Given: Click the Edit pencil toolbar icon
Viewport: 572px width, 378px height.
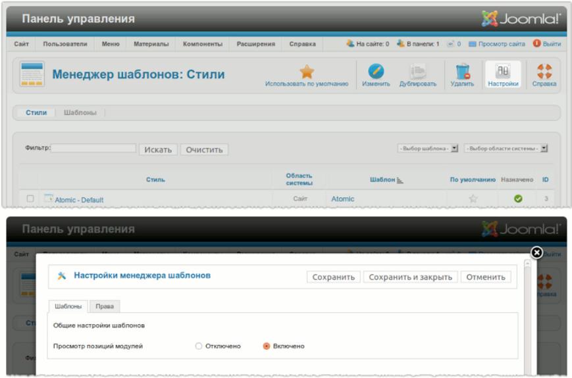Looking at the screenshot, I should tap(376, 71).
